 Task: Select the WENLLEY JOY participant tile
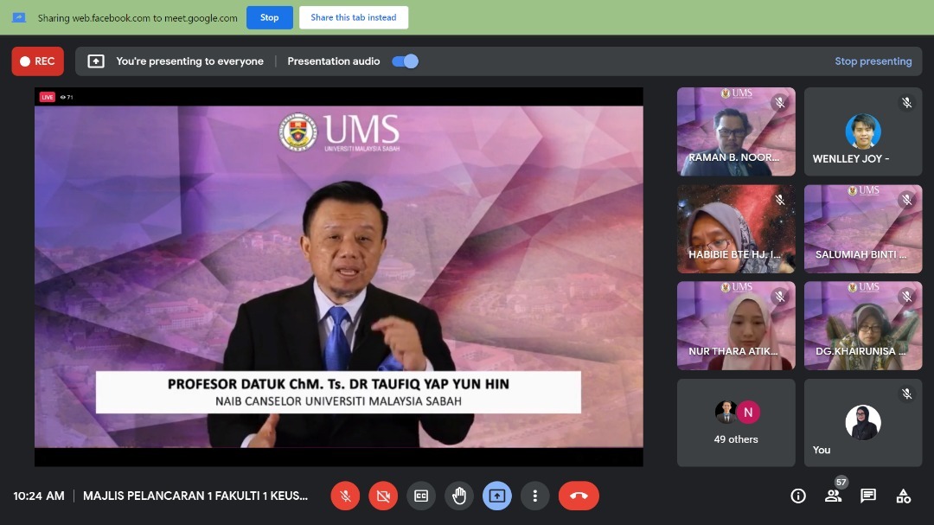(862, 131)
